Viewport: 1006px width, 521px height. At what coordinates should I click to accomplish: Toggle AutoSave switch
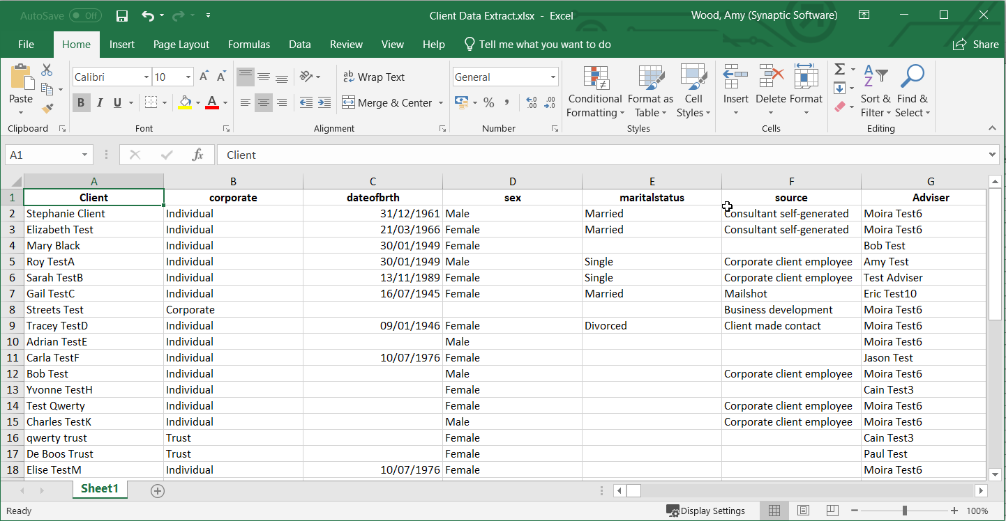coord(85,15)
